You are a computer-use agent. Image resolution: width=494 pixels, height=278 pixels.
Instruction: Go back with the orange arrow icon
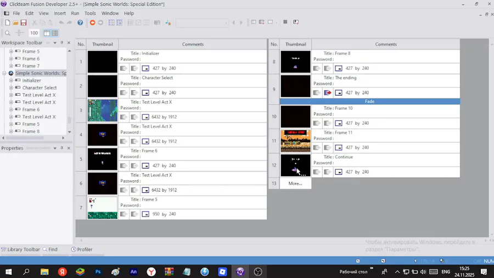click(x=92, y=23)
